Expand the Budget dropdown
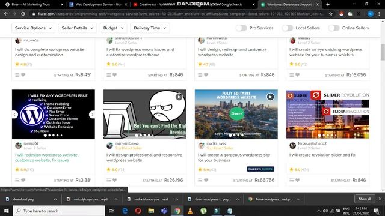 pyautogui.click(x=113, y=28)
